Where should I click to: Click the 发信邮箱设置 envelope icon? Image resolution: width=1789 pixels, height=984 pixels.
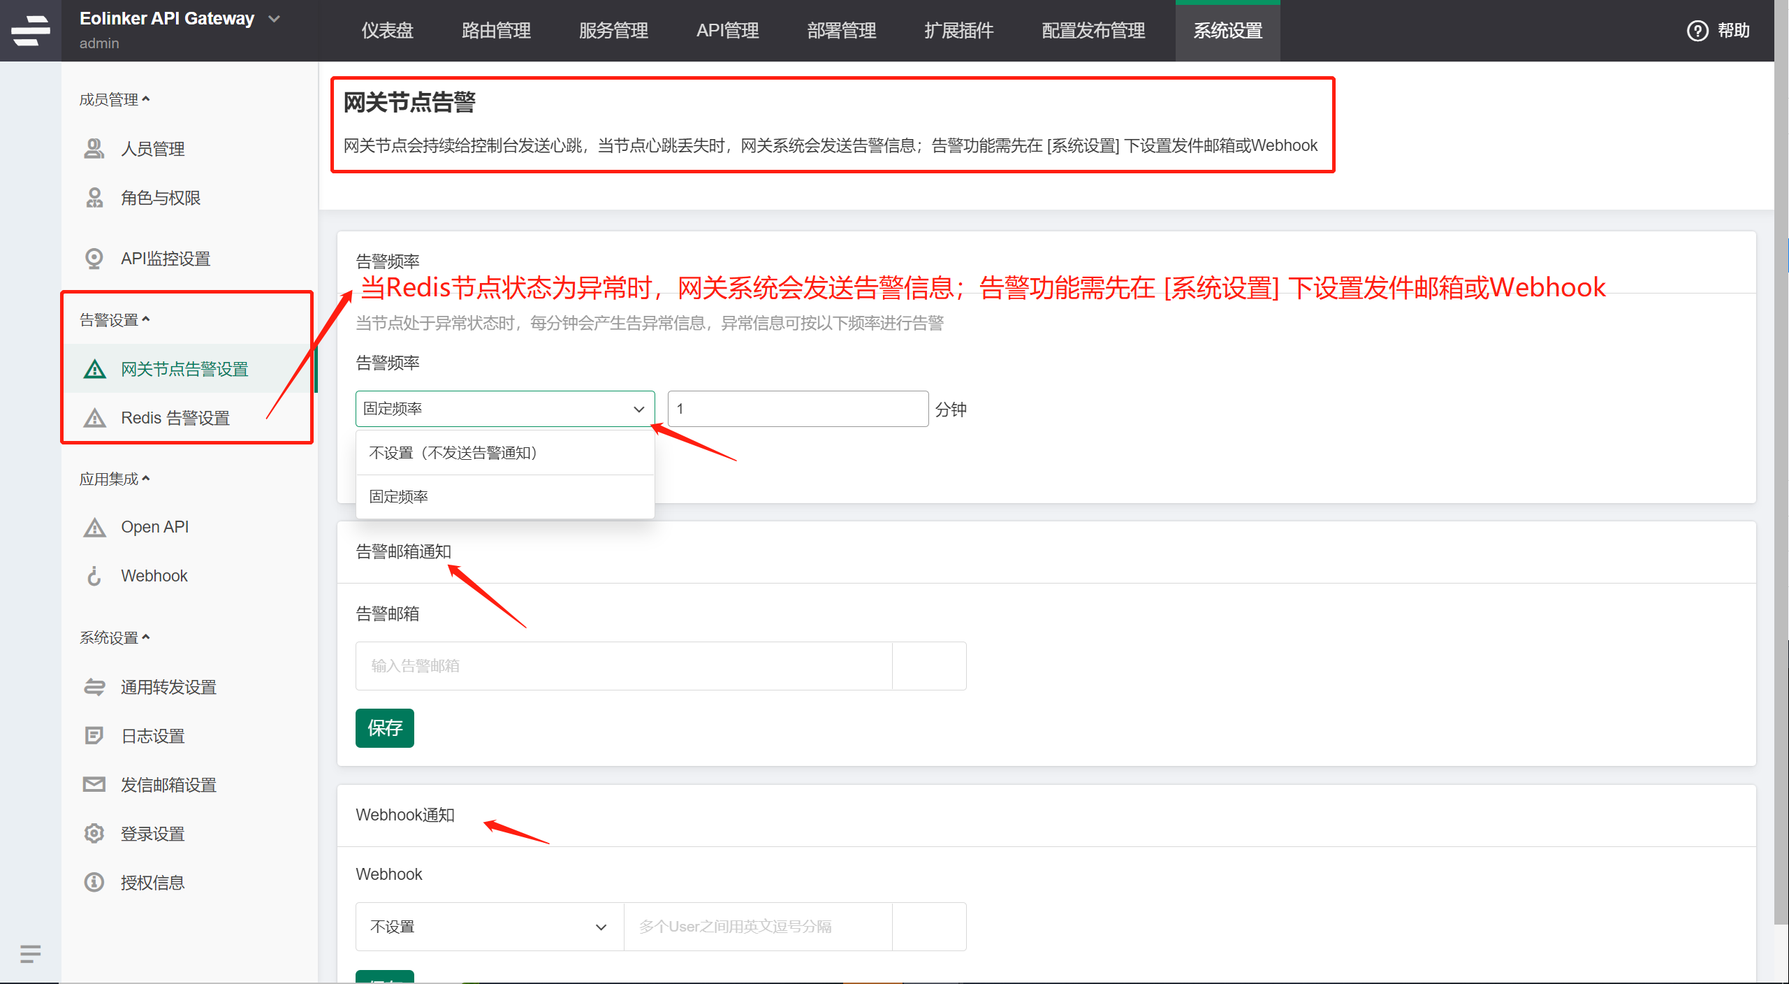[x=94, y=785]
